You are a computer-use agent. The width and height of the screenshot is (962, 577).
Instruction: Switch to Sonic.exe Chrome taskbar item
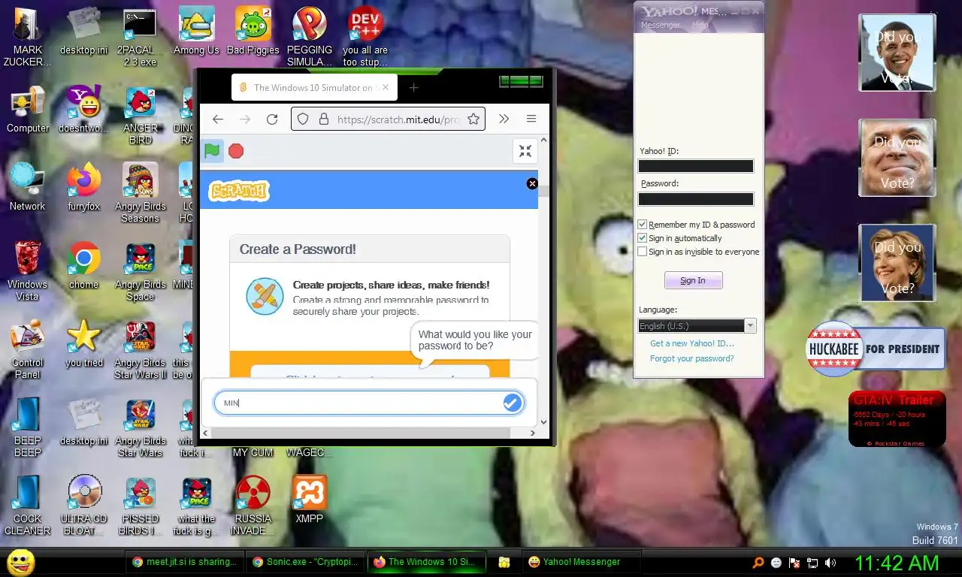(306, 562)
